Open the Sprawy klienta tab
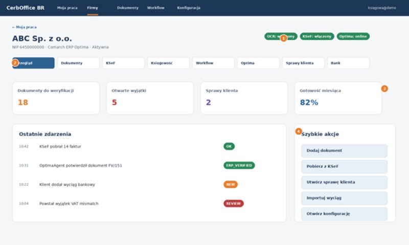The image size is (409, 245). 303,63
